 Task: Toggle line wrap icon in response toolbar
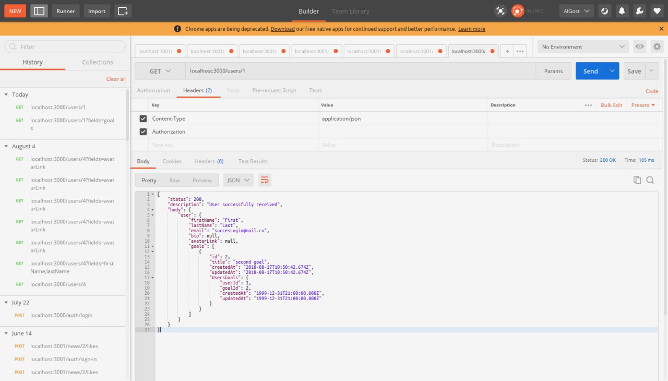point(265,180)
